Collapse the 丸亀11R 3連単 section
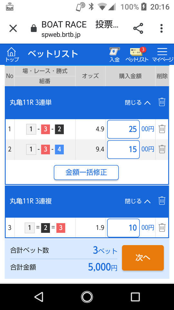Screen dimensions: 174x310 [138, 102]
